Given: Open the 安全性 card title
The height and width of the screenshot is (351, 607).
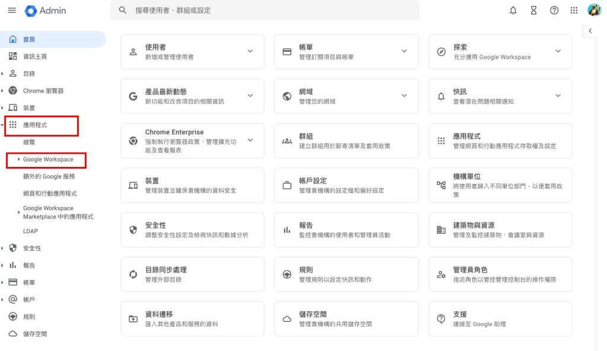Looking at the screenshot, I should tap(156, 226).
